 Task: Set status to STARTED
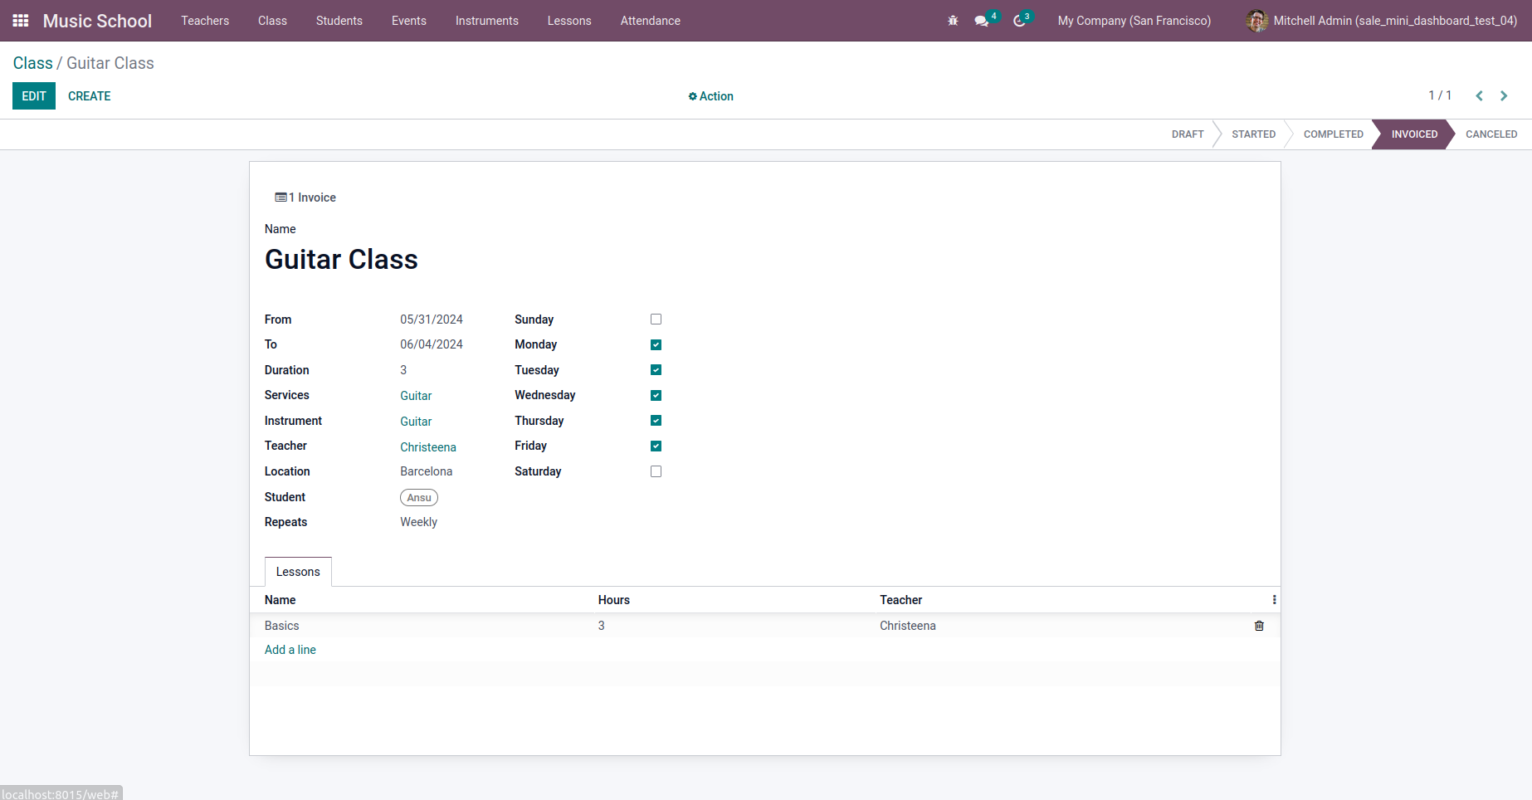(1253, 134)
